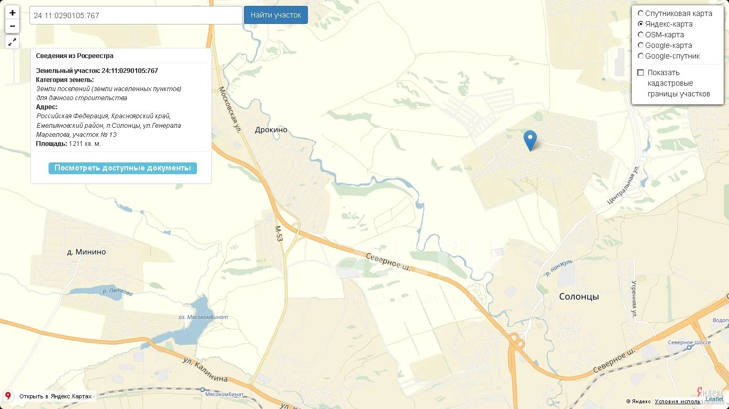
Task: Select Google-спутник radio option
Action: (x=641, y=56)
